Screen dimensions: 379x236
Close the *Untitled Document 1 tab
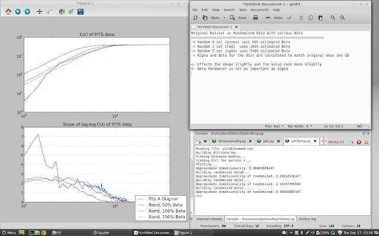[236, 27]
